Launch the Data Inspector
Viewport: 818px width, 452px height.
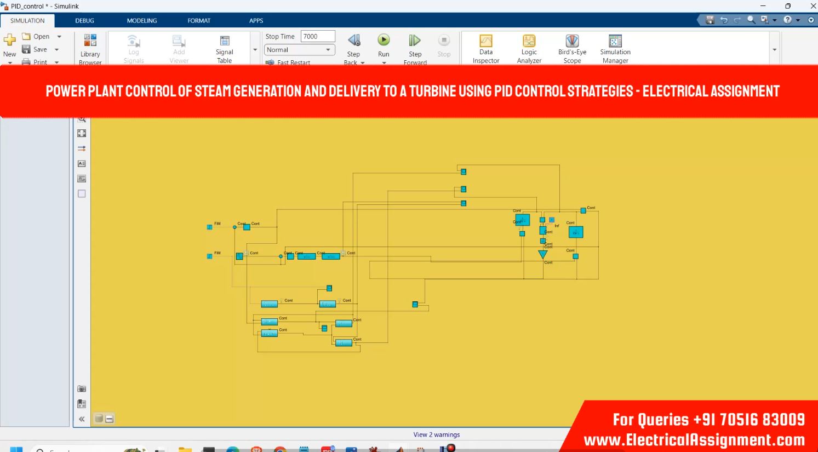click(x=485, y=48)
